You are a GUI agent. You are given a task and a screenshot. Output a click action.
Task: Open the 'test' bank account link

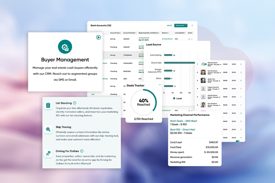[93, 94]
